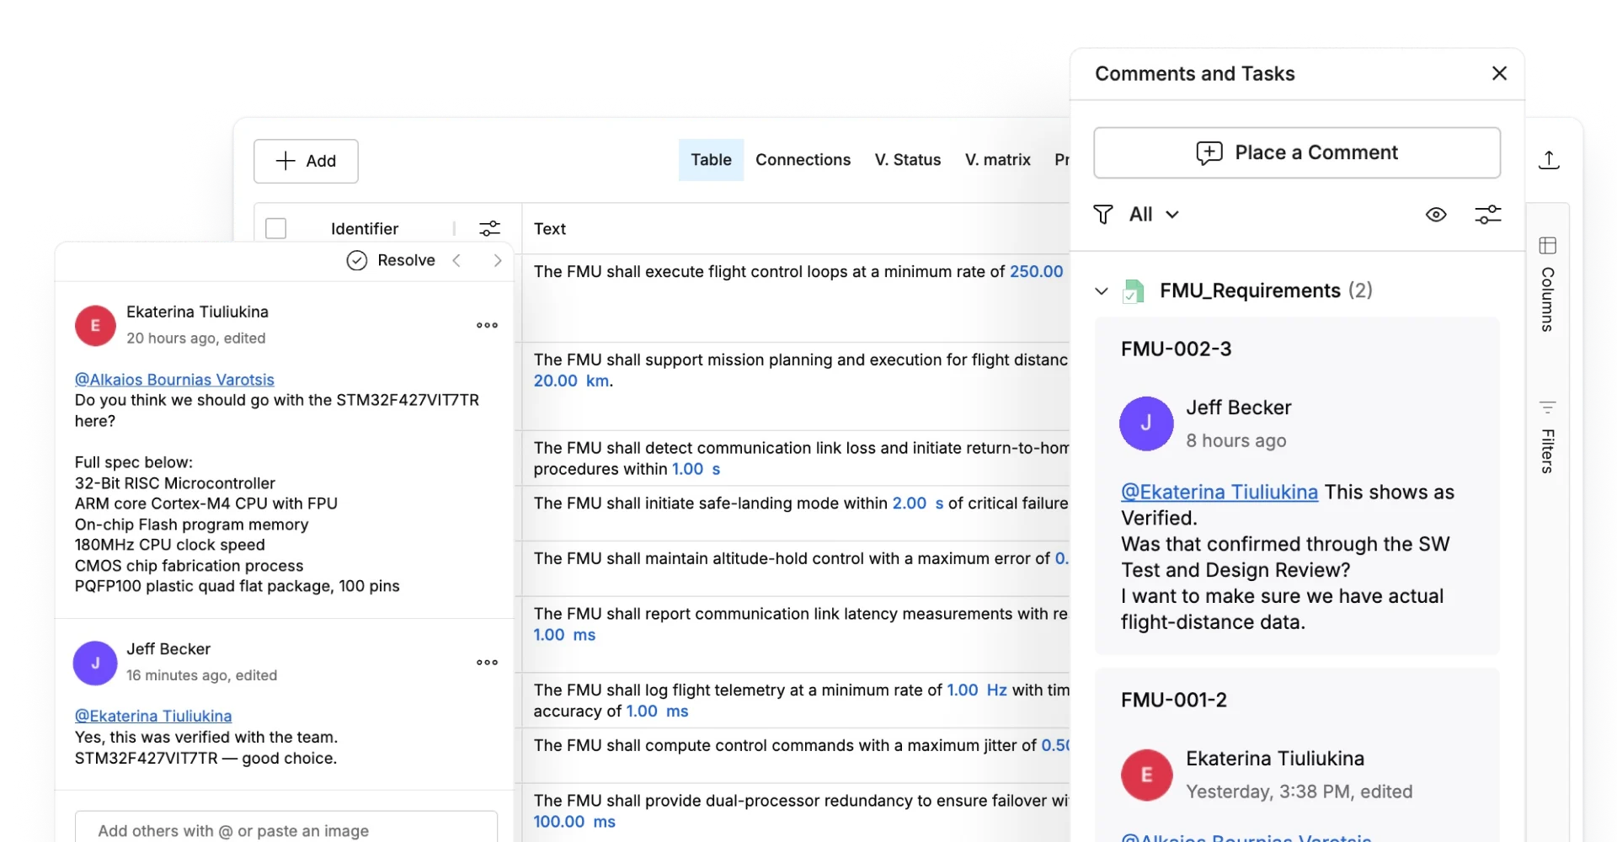The image size is (1617, 842).
Task: Open the V. matrix tab
Action: tap(997, 160)
